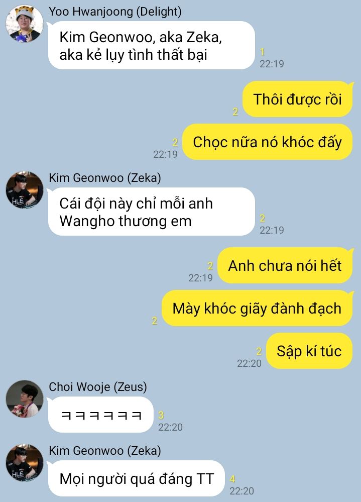Tap message 'Cái đội này chỉ mỗi anh Wangho'
Image resolution: width=361 pixels, height=502 pixels.
[152, 212]
